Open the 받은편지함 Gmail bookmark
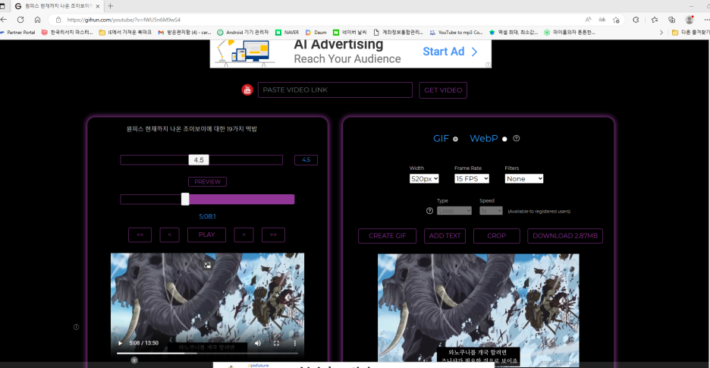Image resolution: width=710 pixels, height=368 pixels. point(185,33)
